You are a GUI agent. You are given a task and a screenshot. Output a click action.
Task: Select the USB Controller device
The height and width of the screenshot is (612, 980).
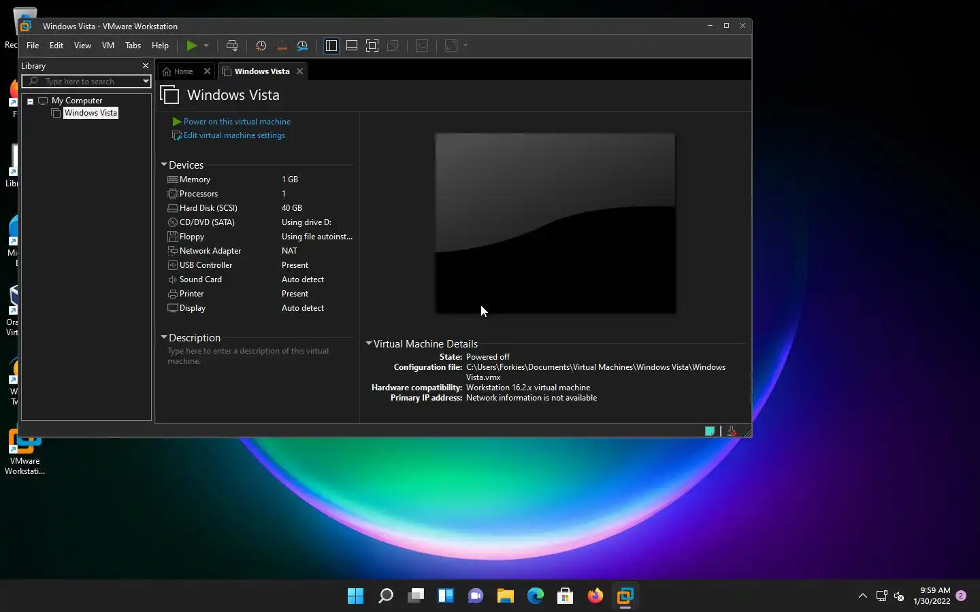pos(260,265)
